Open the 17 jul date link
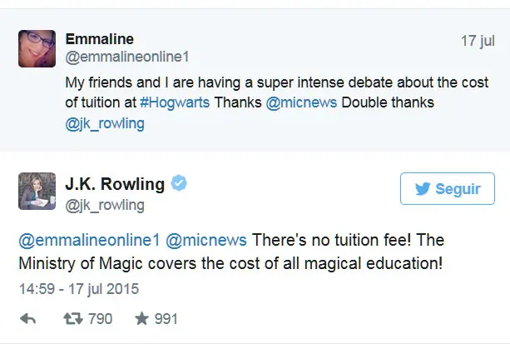Screen dimensions: 510x344 (x=477, y=40)
